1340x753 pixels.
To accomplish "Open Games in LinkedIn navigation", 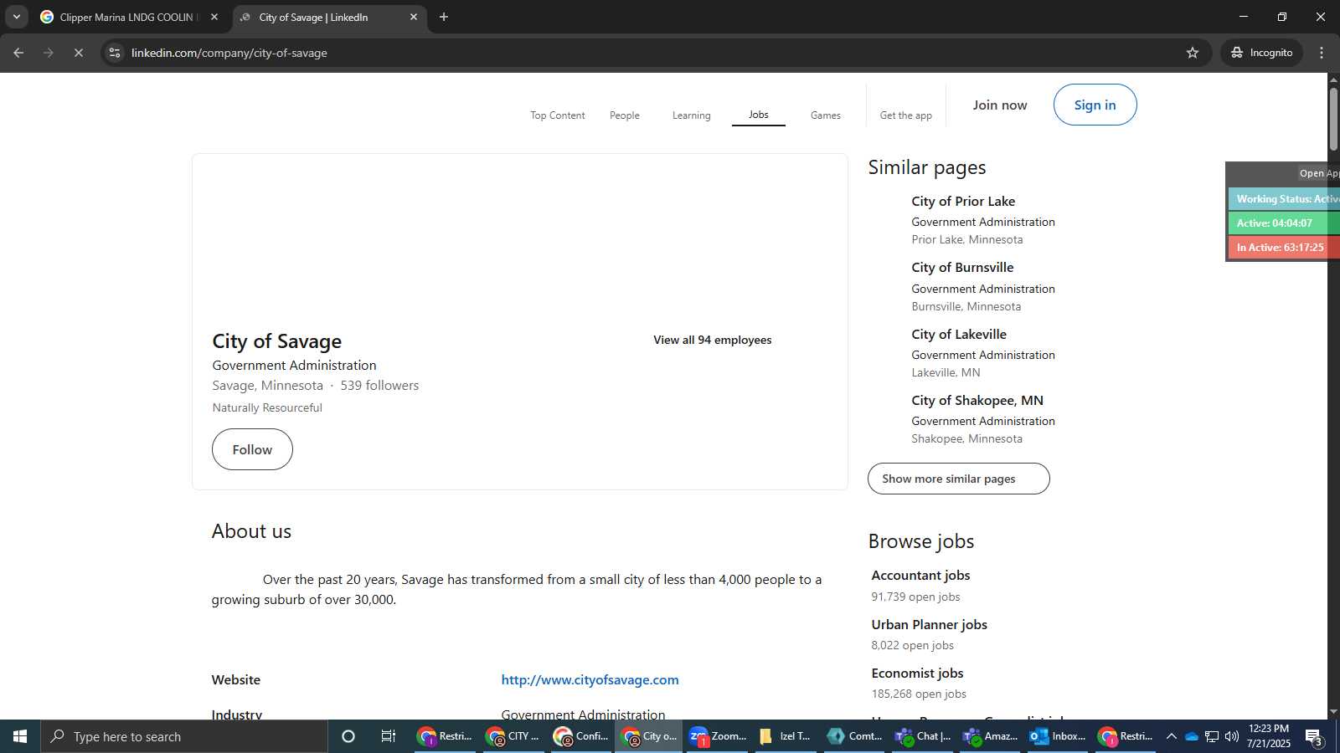I will 826,115.
